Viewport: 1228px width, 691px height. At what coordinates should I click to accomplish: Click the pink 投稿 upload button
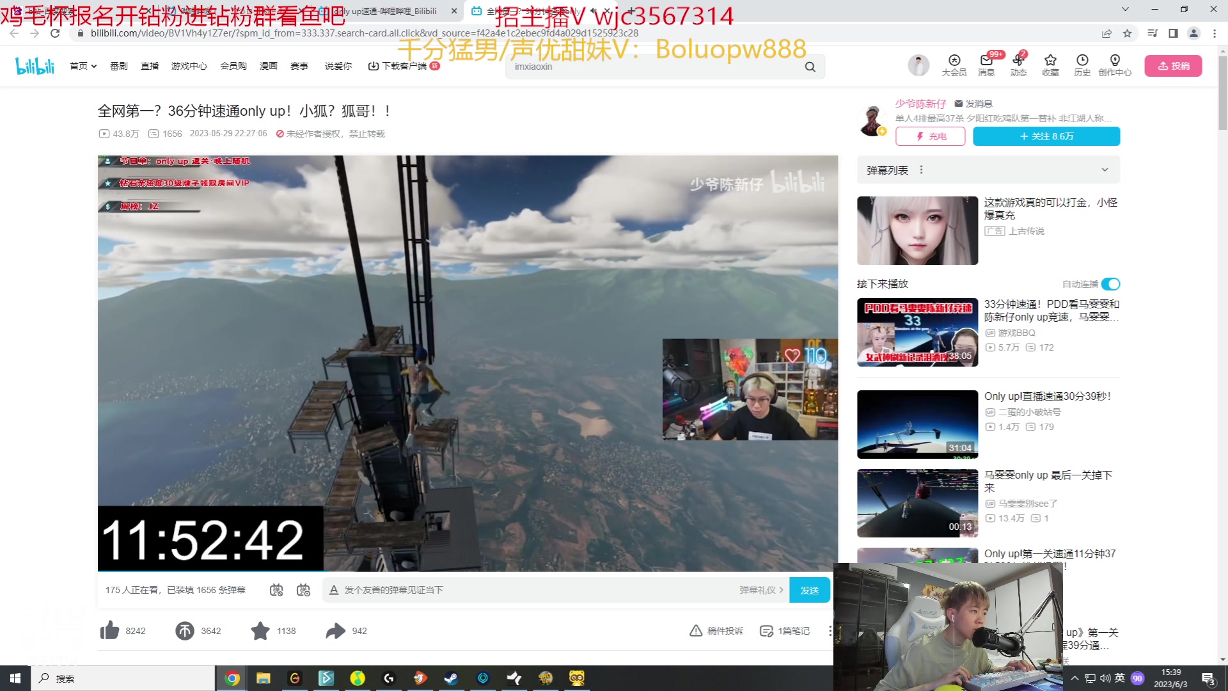1173,66
